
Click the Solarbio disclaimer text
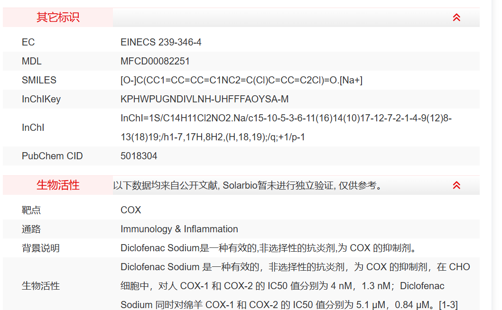pyautogui.click(x=248, y=185)
